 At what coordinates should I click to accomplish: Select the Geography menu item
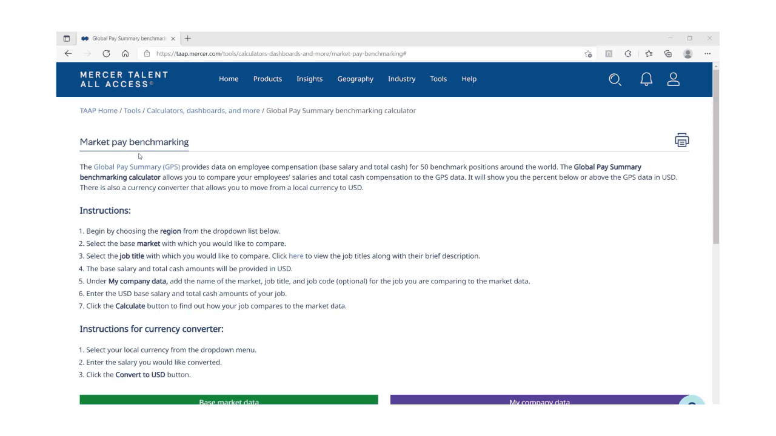tap(355, 79)
